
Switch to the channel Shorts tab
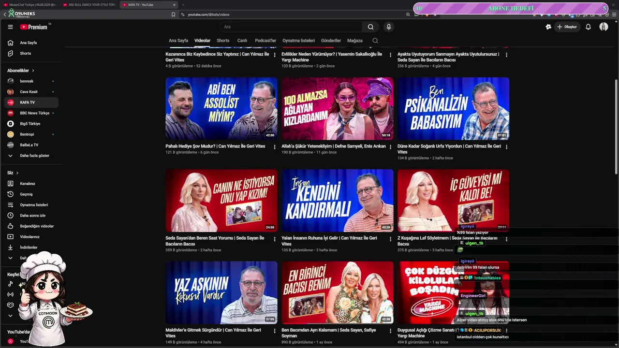(223, 41)
